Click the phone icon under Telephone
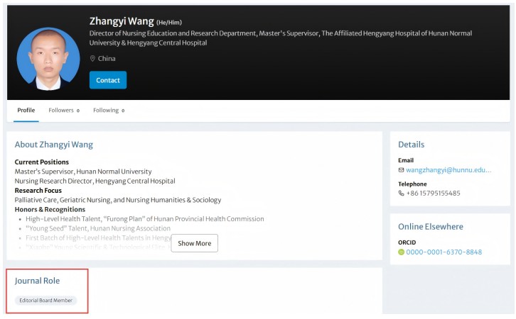Image resolution: width=516 pixels, height=319 pixels. (x=401, y=194)
